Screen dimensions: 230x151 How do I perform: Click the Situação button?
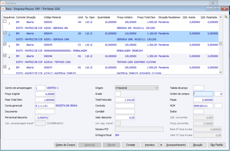pyautogui.click(x=198, y=145)
